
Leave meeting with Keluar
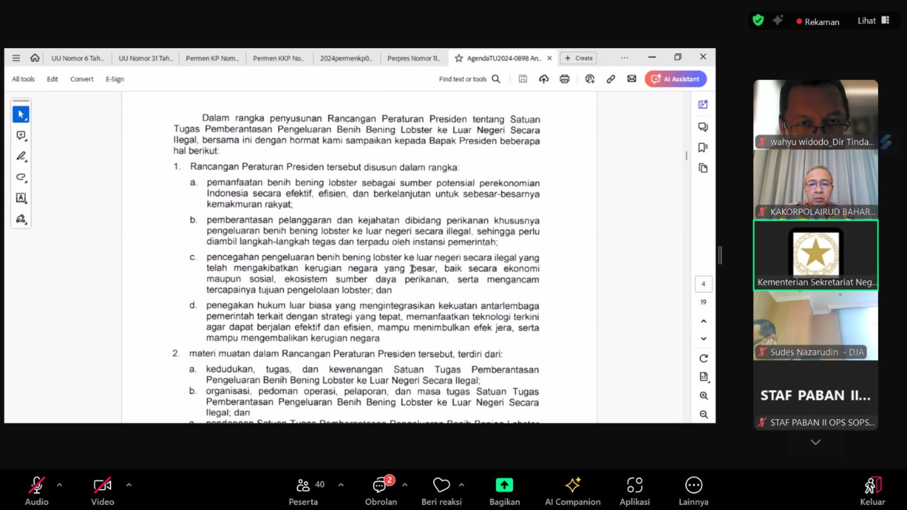(873, 491)
